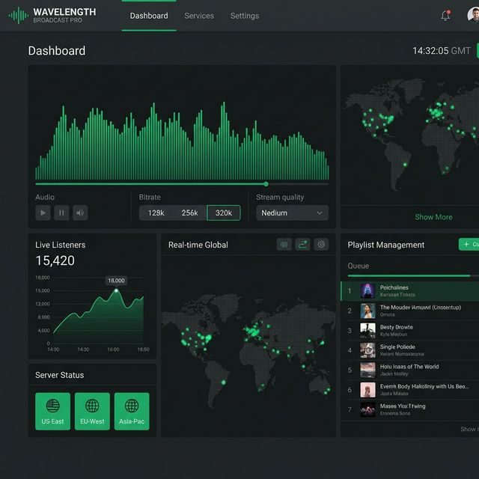Open the Settings tab
479x479 pixels.
point(245,16)
